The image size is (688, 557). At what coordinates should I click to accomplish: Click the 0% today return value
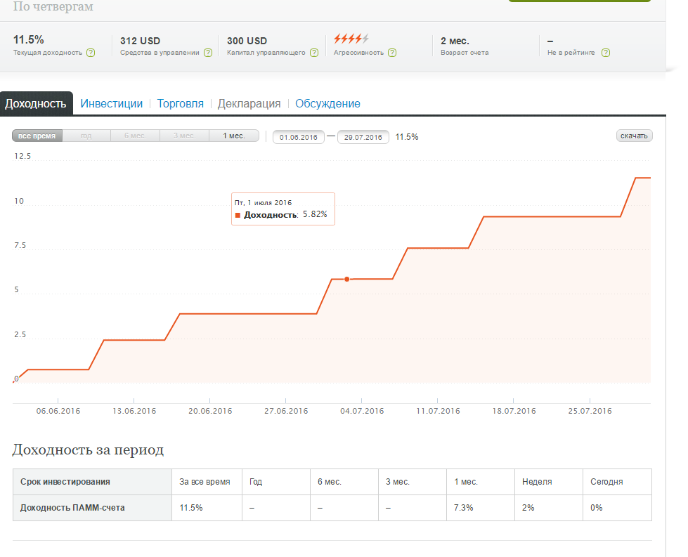click(597, 507)
